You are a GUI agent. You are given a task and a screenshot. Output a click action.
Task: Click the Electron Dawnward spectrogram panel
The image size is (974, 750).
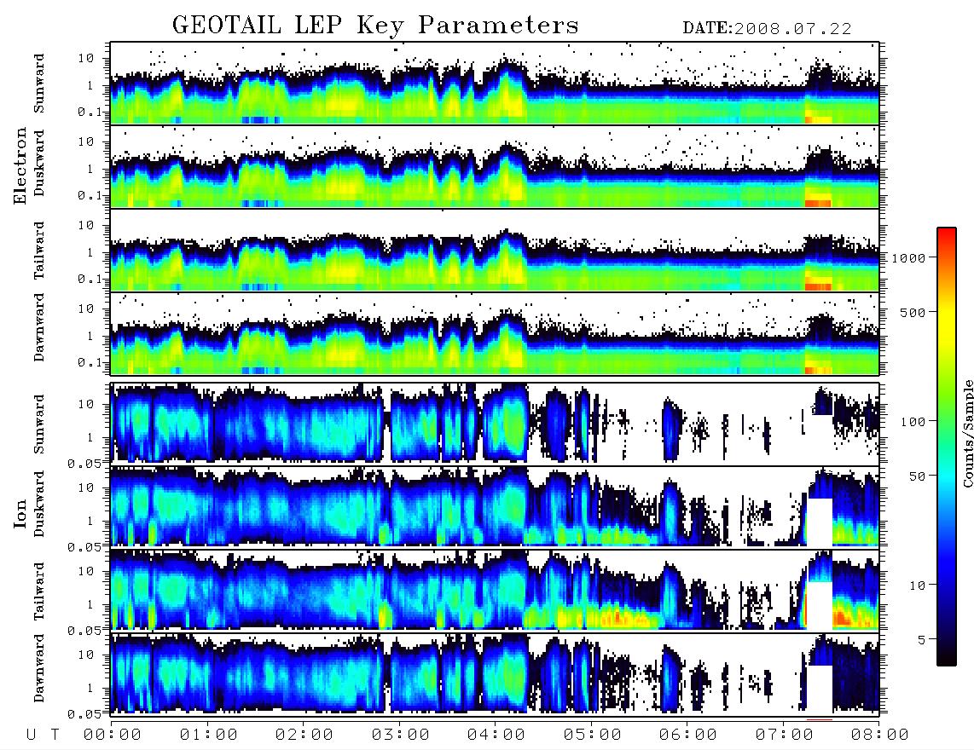point(495,334)
